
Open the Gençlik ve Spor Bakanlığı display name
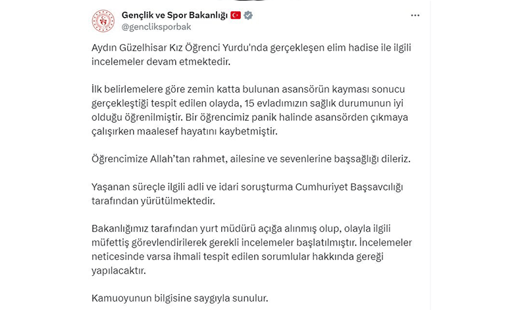coord(174,15)
